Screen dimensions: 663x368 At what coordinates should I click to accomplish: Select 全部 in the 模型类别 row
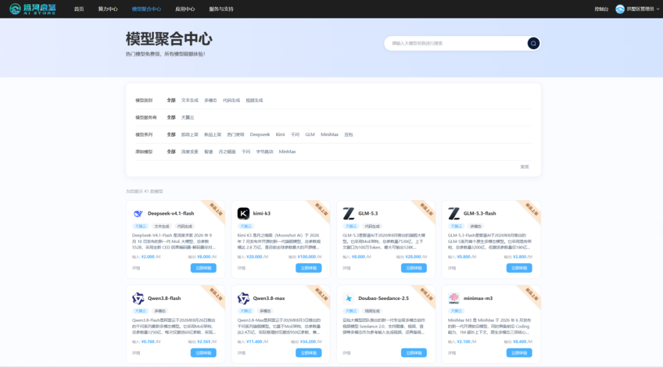click(x=171, y=101)
